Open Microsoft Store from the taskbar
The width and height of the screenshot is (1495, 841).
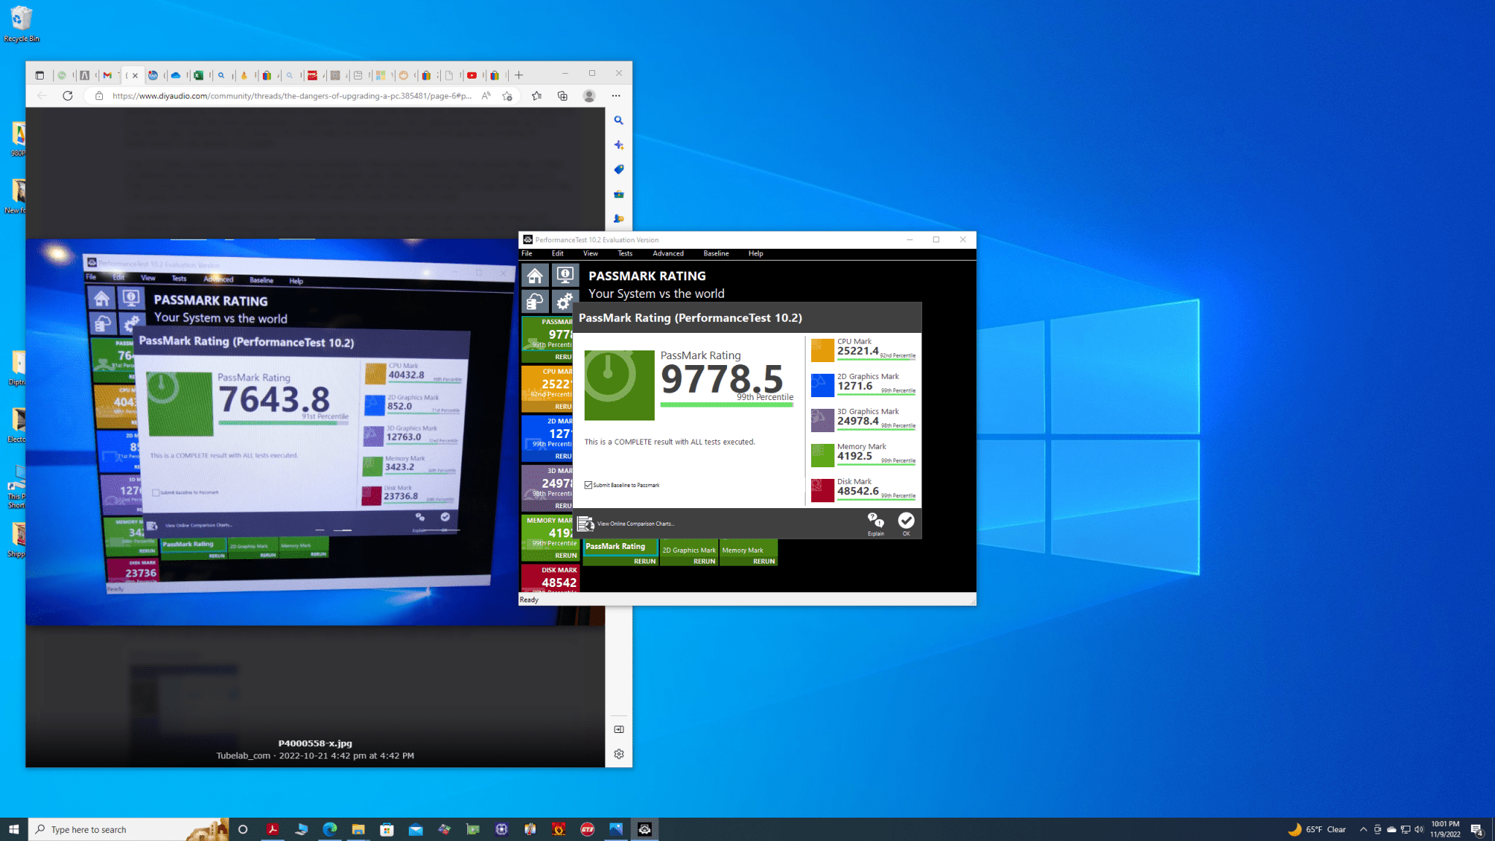coord(387,829)
